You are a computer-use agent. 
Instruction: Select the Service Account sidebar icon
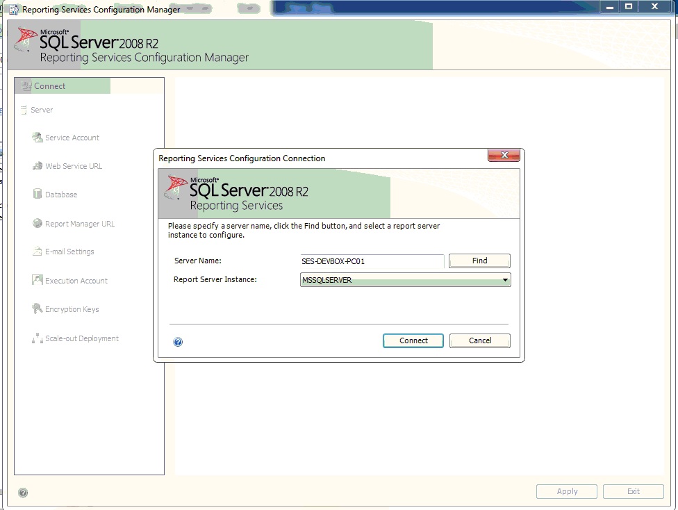(35, 137)
